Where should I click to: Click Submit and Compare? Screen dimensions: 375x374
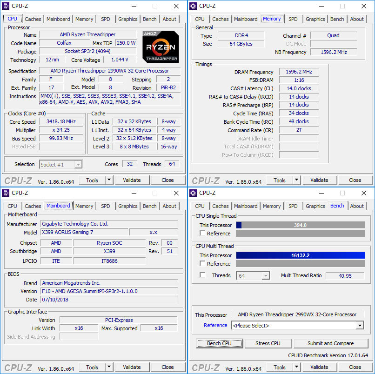coord(331,343)
